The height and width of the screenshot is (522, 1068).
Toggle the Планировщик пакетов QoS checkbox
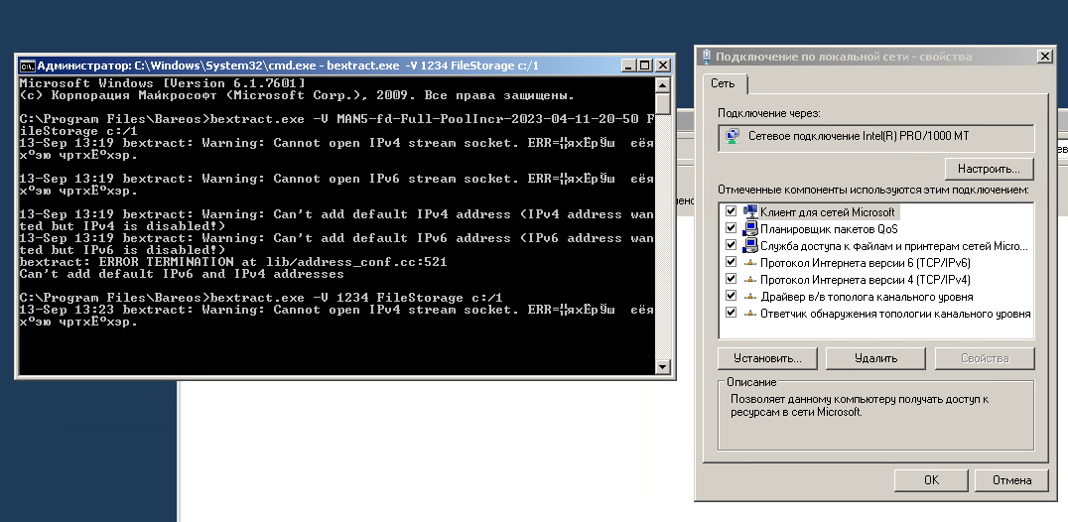tap(732, 229)
